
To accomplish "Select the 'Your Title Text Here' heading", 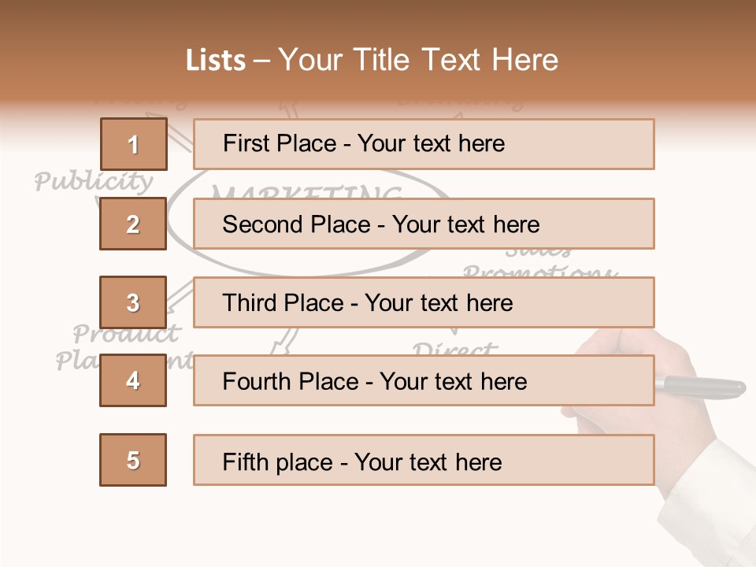I will point(418,61).
